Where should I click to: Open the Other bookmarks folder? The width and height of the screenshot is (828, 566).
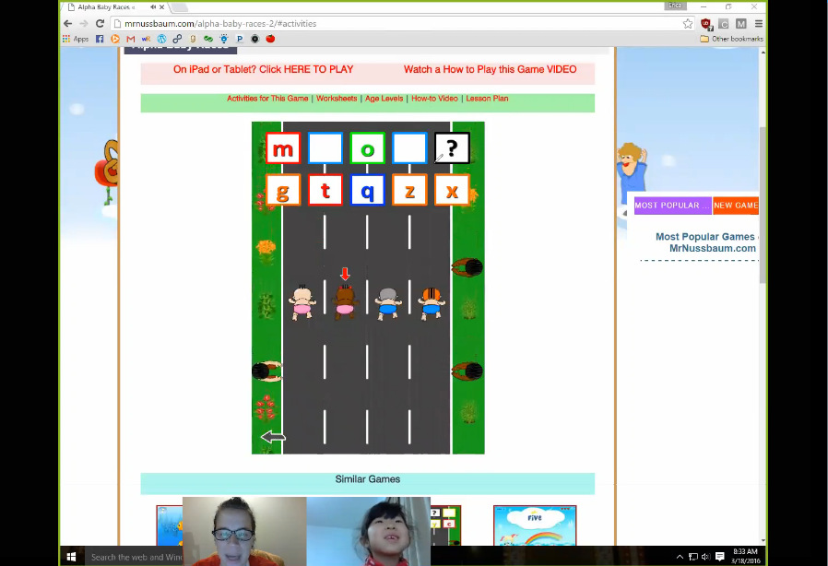pos(731,39)
